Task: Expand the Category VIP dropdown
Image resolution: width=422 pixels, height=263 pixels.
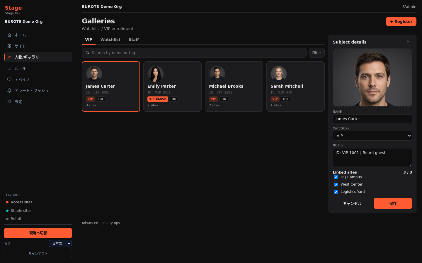Action: (x=372, y=136)
